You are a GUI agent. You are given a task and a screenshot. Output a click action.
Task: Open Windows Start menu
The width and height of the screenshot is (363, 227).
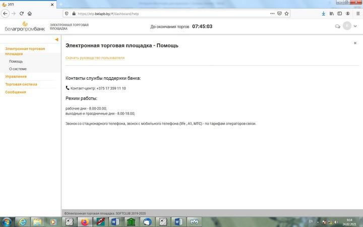[7, 221]
